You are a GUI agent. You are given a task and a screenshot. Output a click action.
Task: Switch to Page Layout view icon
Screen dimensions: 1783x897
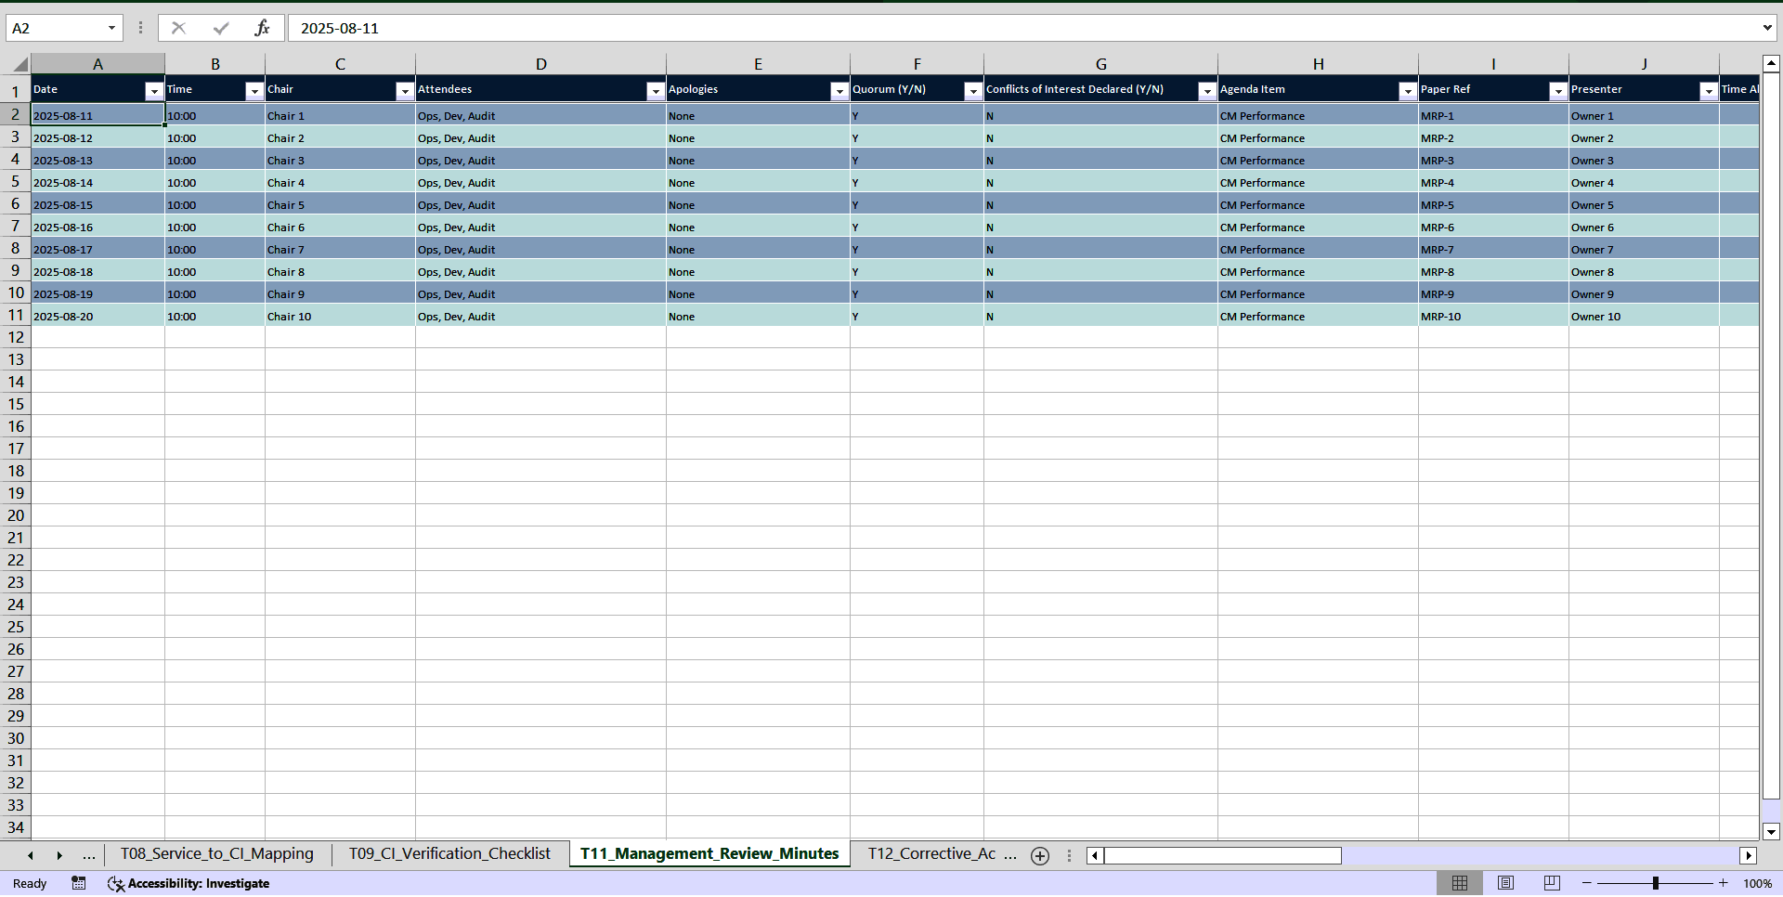point(1506,883)
